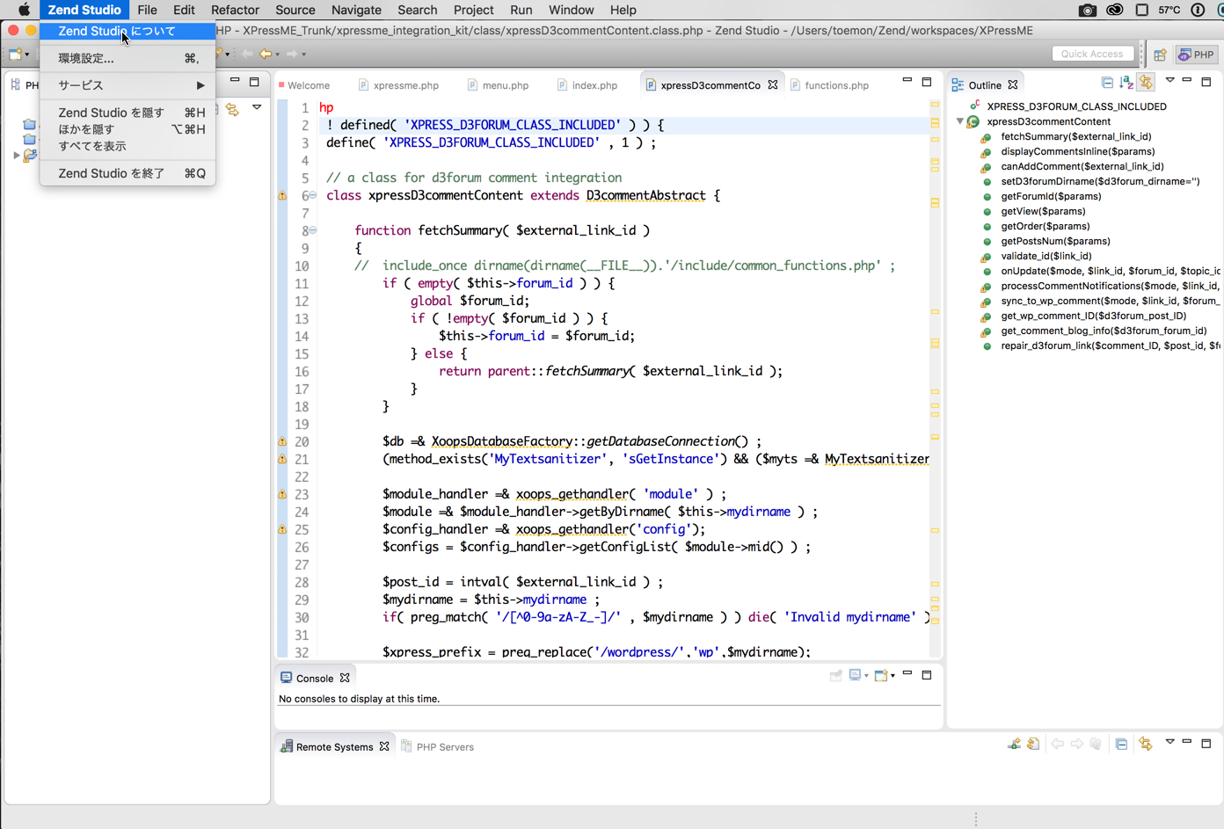The width and height of the screenshot is (1224, 829).
Task: Choose Zend Studio を終了 menu item
Action: (x=127, y=173)
